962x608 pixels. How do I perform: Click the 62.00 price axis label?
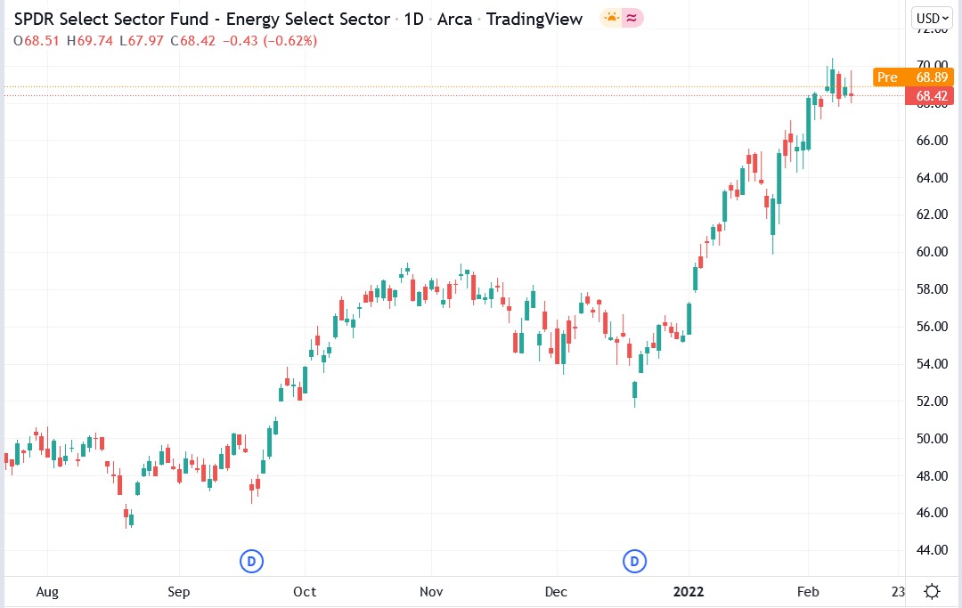[932, 215]
